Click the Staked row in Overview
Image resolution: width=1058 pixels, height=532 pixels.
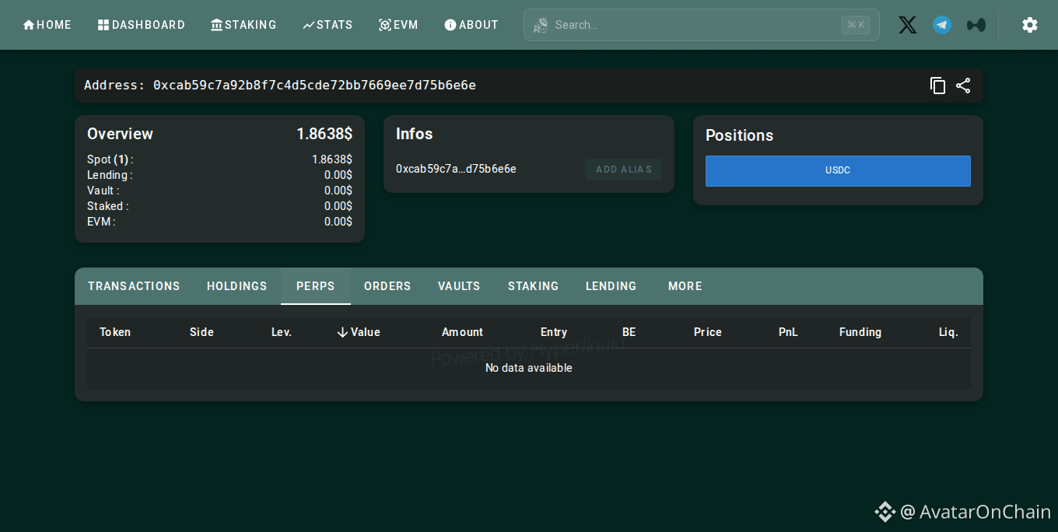(219, 206)
